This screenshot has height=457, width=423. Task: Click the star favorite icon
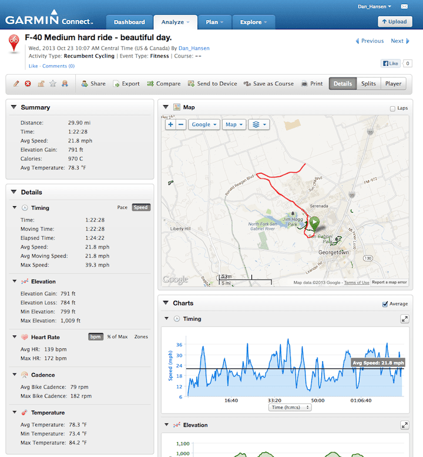point(52,83)
